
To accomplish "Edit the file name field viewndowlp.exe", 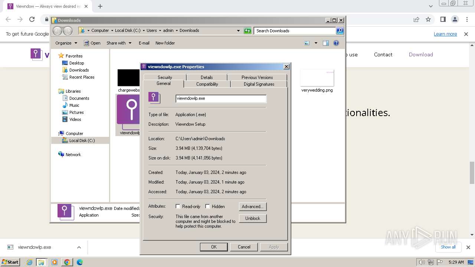I will (221, 99).
